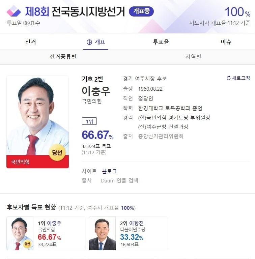This screenshot has width=255, height=259.
Task: Click the 제8회 전국동시지방선거 title
Action: 75,11
